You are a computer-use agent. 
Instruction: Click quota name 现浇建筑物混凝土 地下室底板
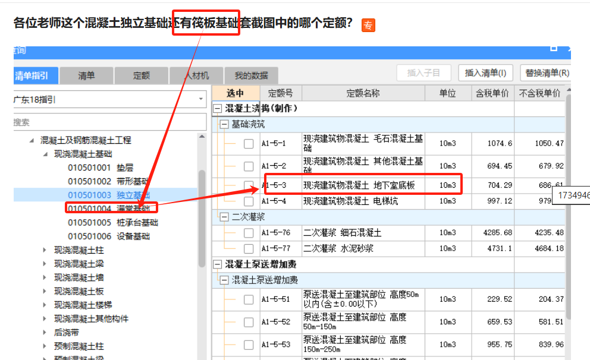pyautogui.click(x=359, y=185)
